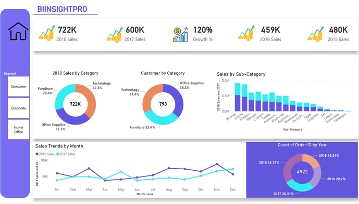Click the 2018 Sales legend marker

37,154
